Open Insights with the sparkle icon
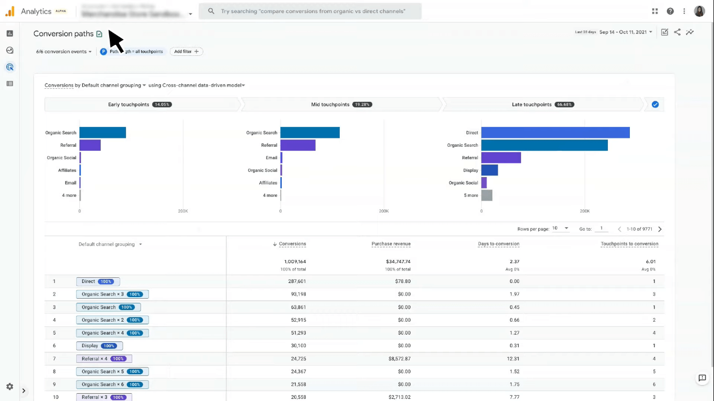Screen dimensions: 714x401 point(689,32)
